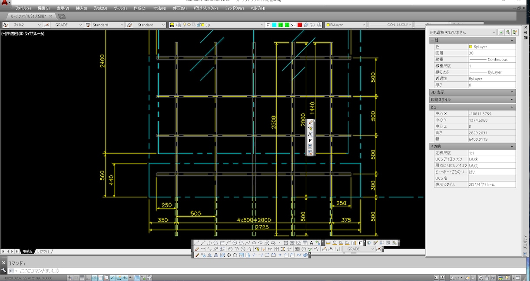Close the command line panel with X
Viewport: 530px width, 281px height.
click(3, 263)
